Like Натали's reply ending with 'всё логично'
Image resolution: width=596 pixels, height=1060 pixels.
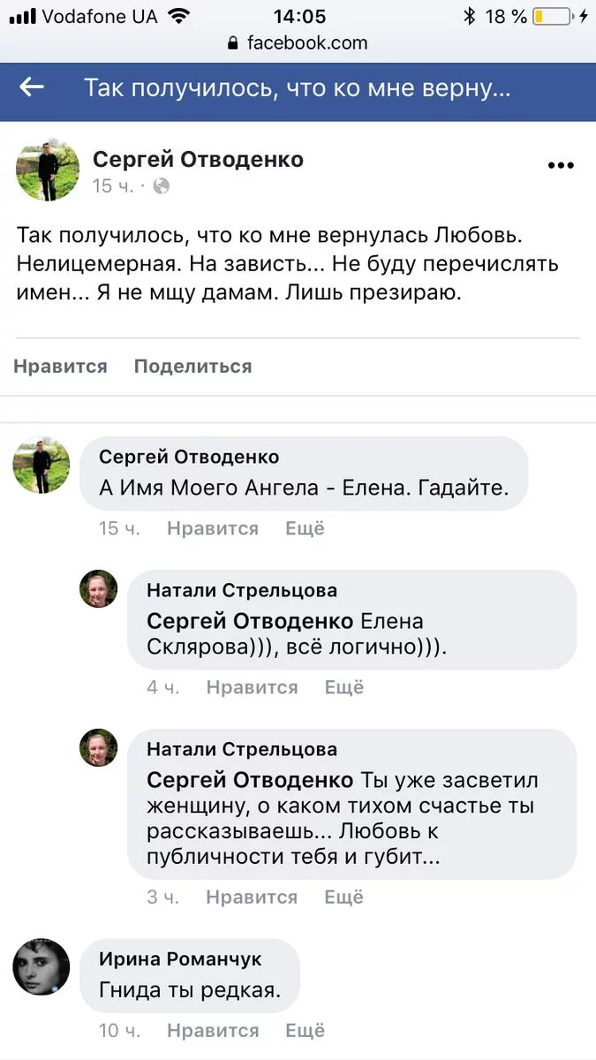coord(252,687)
